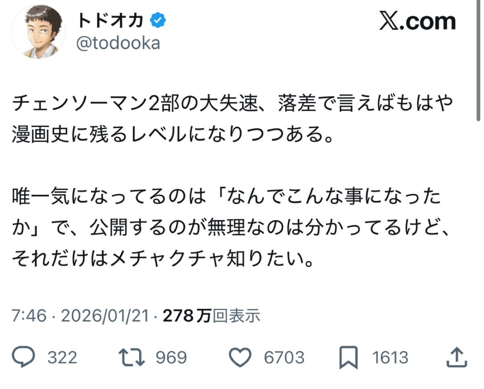Click the 6703 likes count
The height and width of the screenshot is (389, 484).
[x=284, y=358]
